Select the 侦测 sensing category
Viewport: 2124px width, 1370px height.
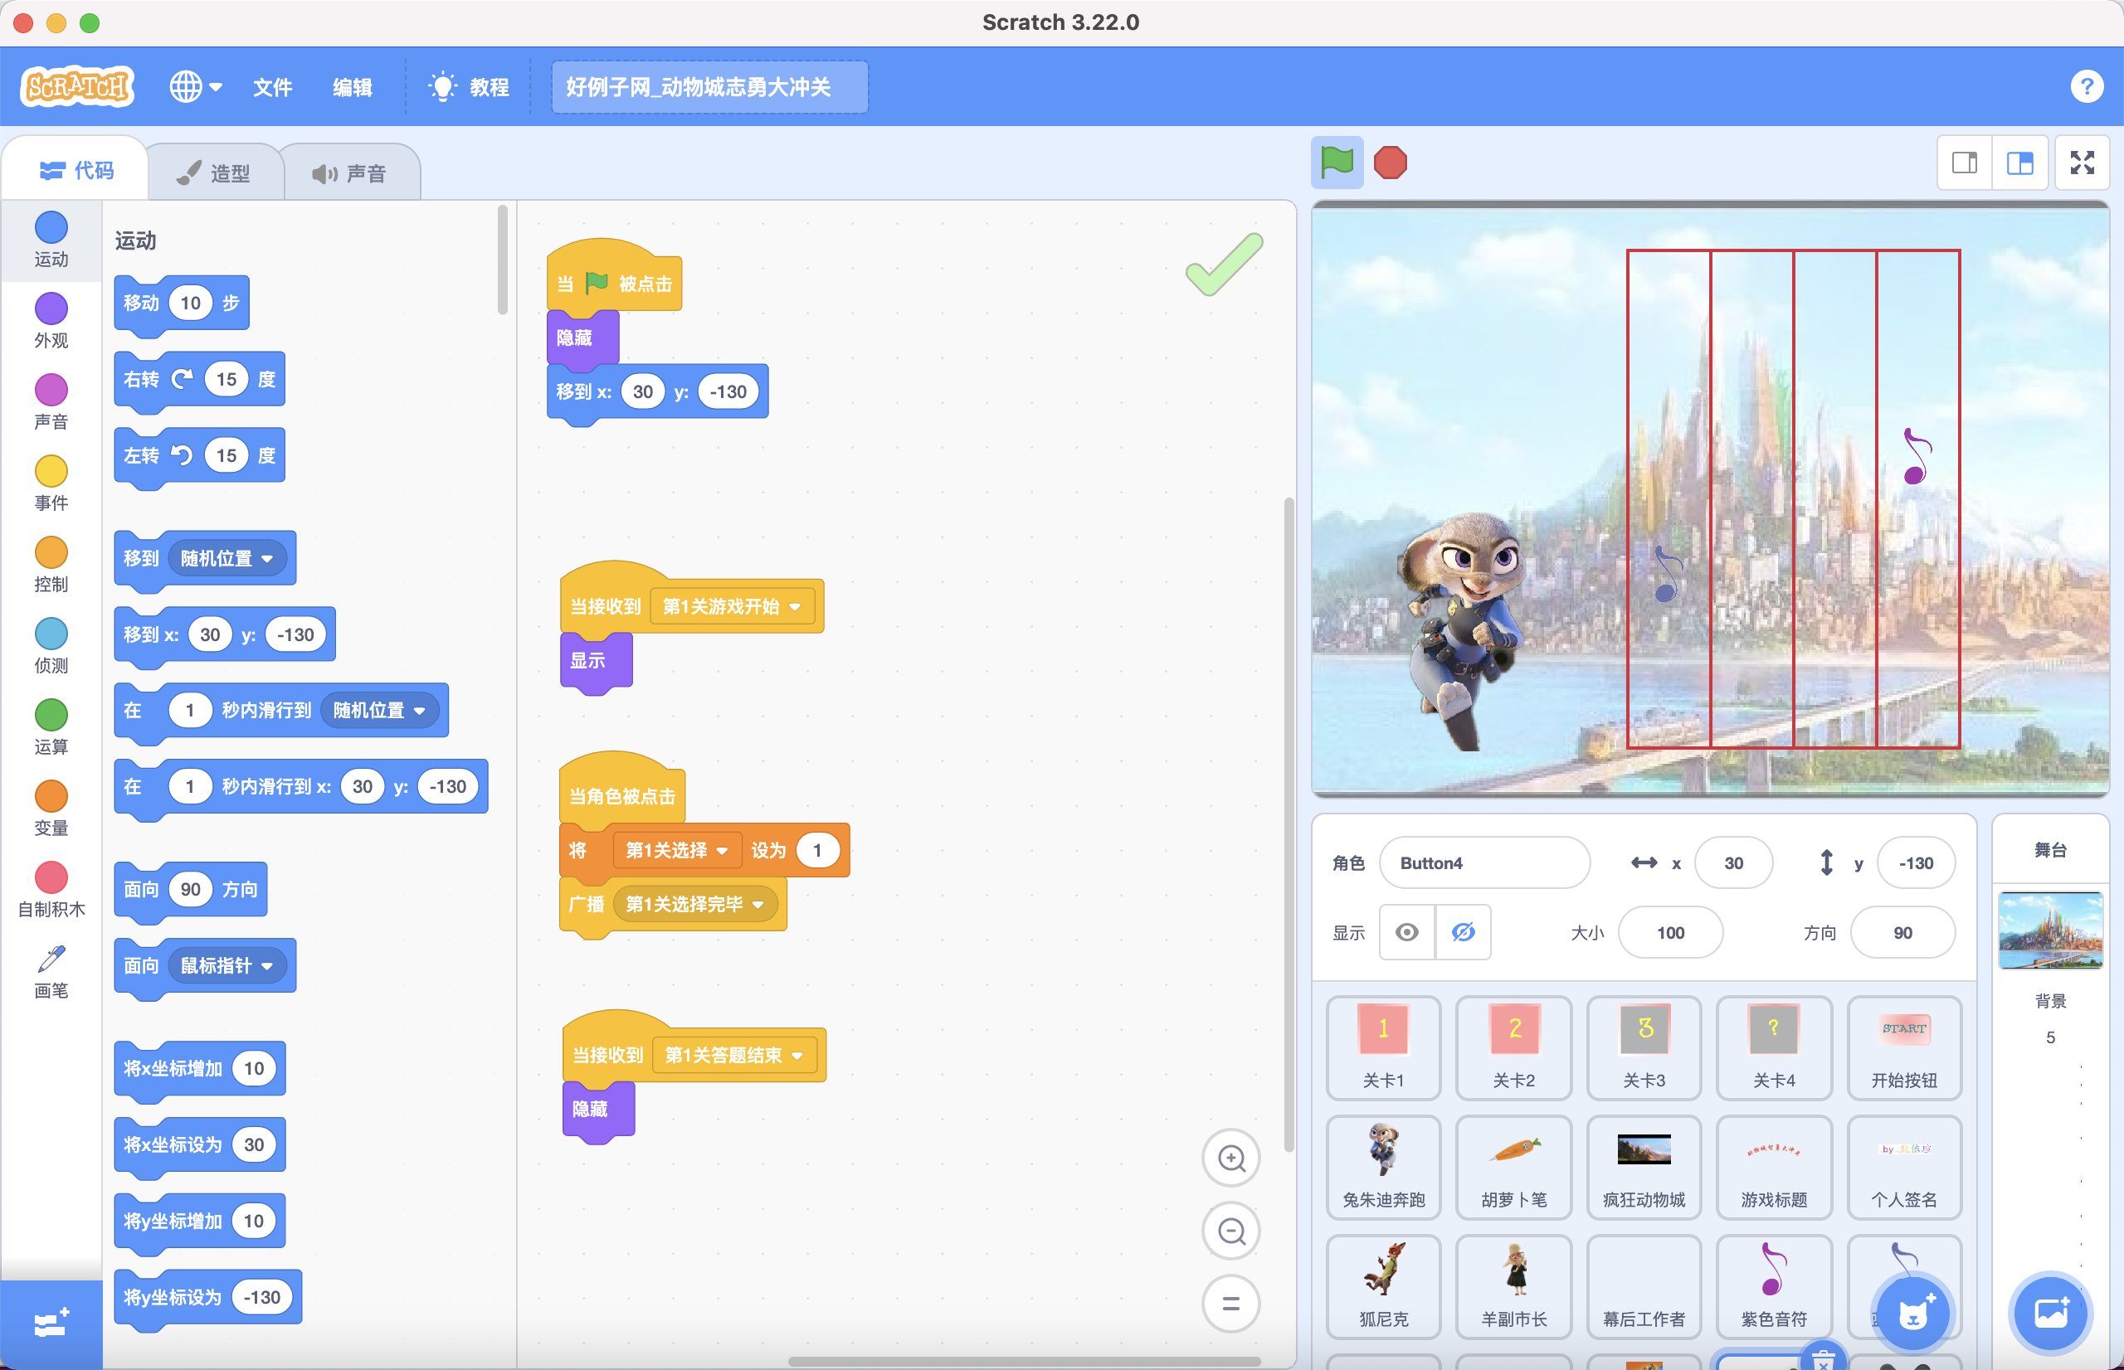51,647
